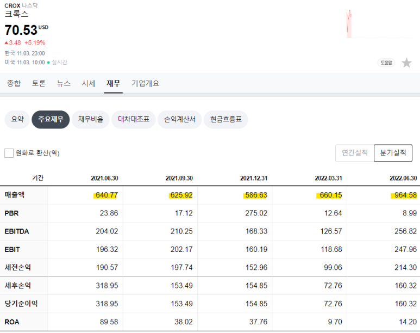
Task: Click ROA value 14.20
Action: point(408,322)
